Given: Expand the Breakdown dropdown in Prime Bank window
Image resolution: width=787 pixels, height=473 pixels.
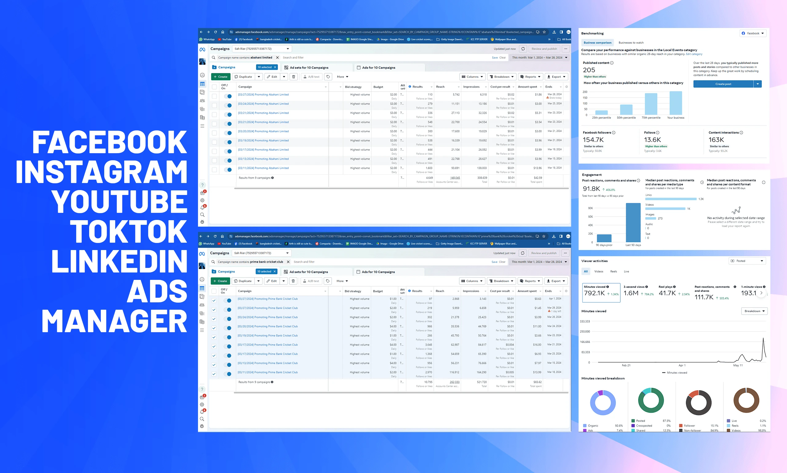Looking at the screenshot, I should click(501, 281).
